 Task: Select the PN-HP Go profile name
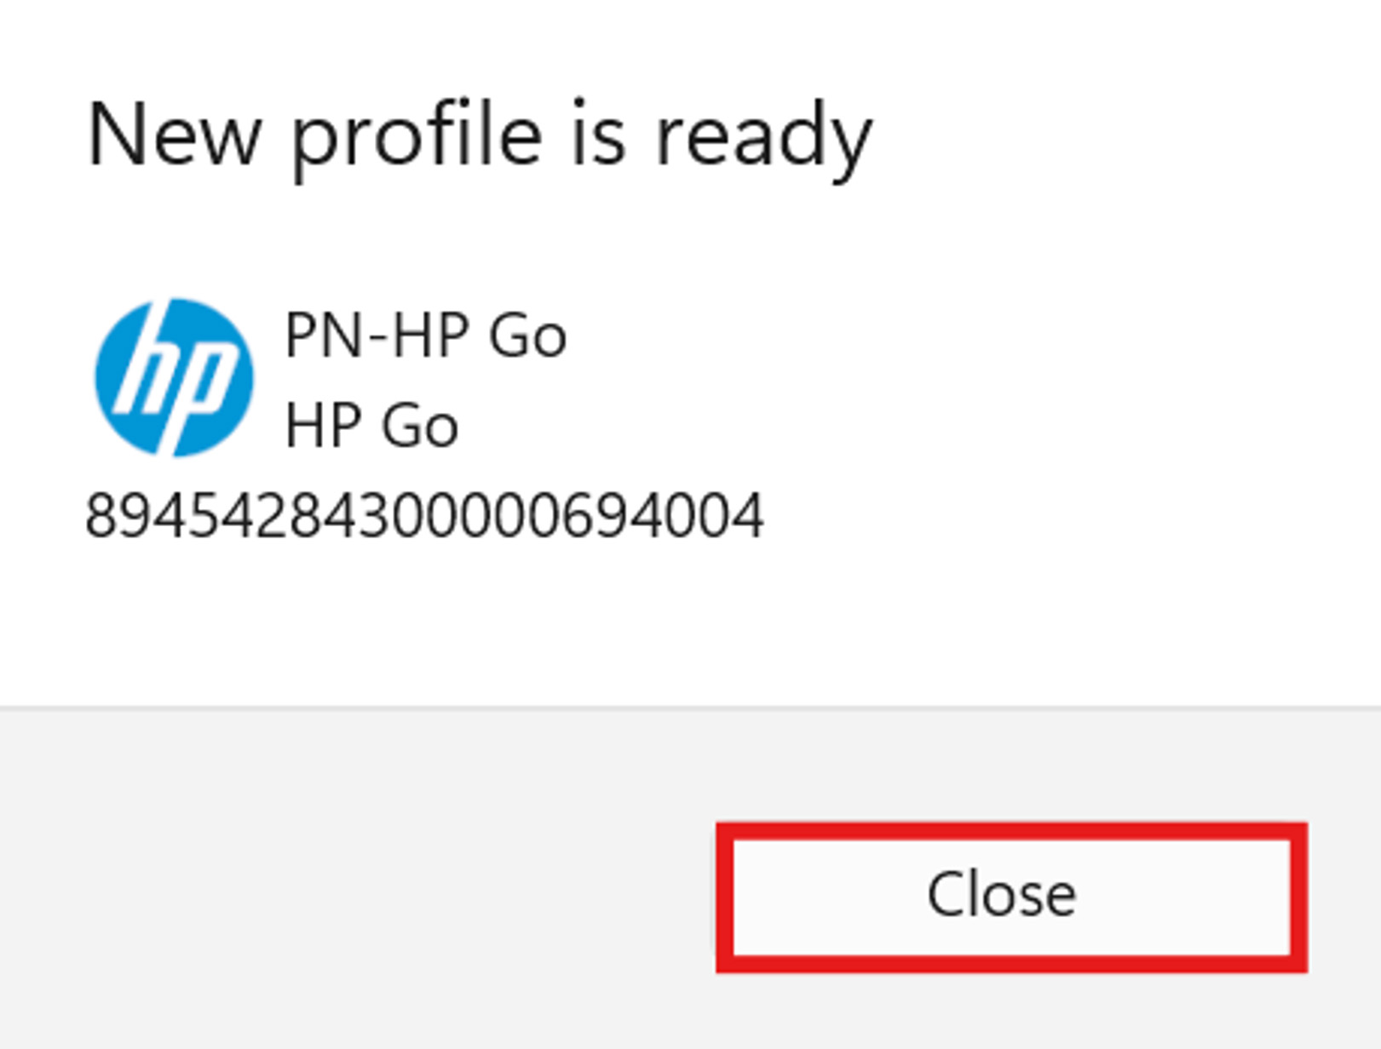(424, 335)
